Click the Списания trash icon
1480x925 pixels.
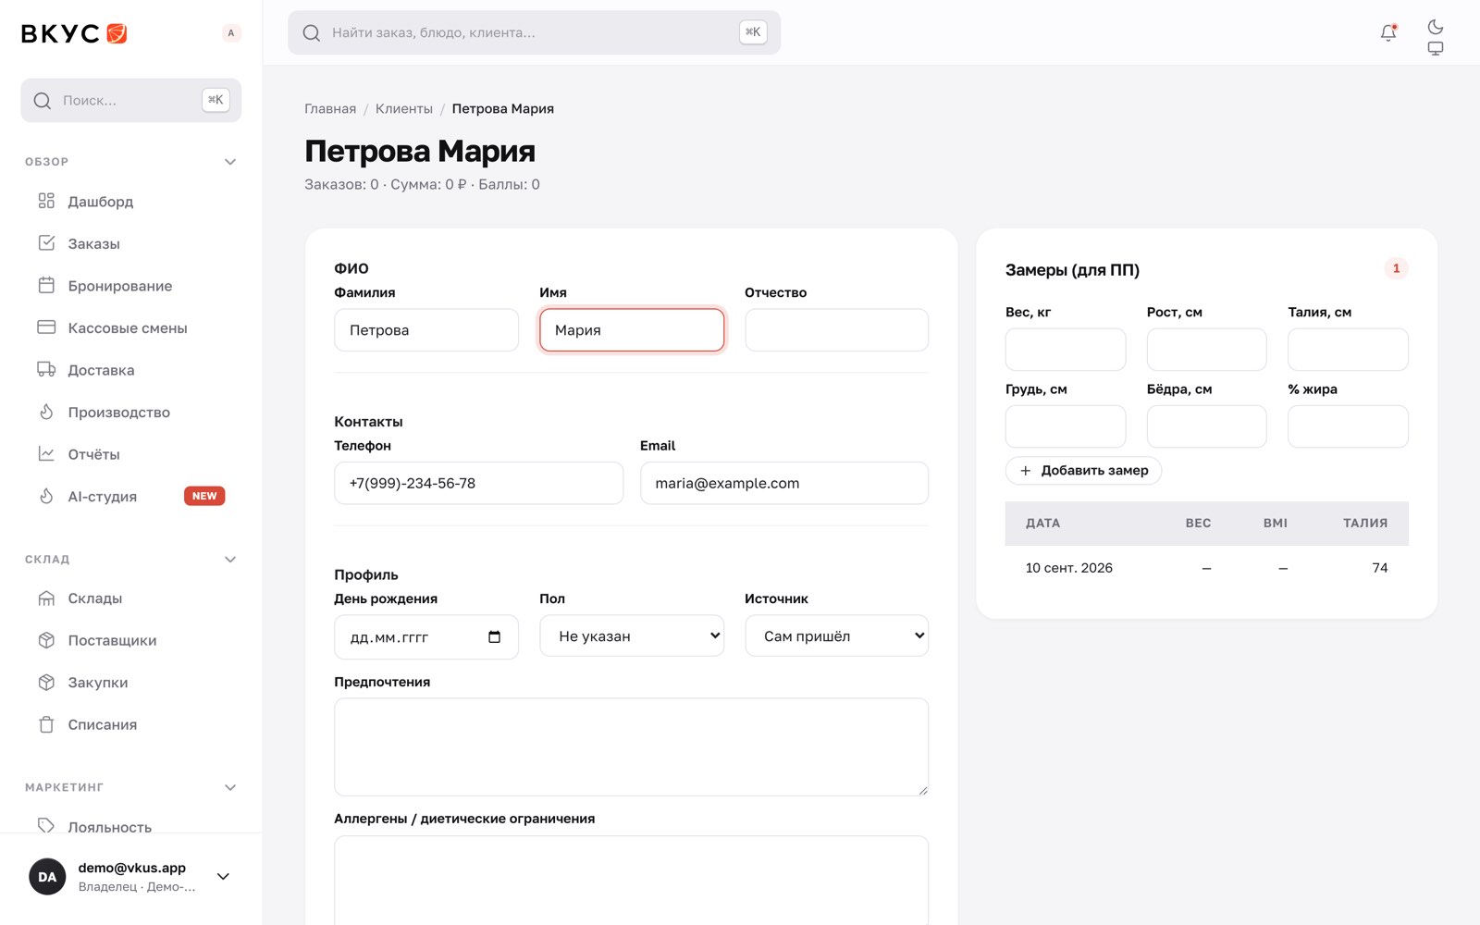point(46,724)
